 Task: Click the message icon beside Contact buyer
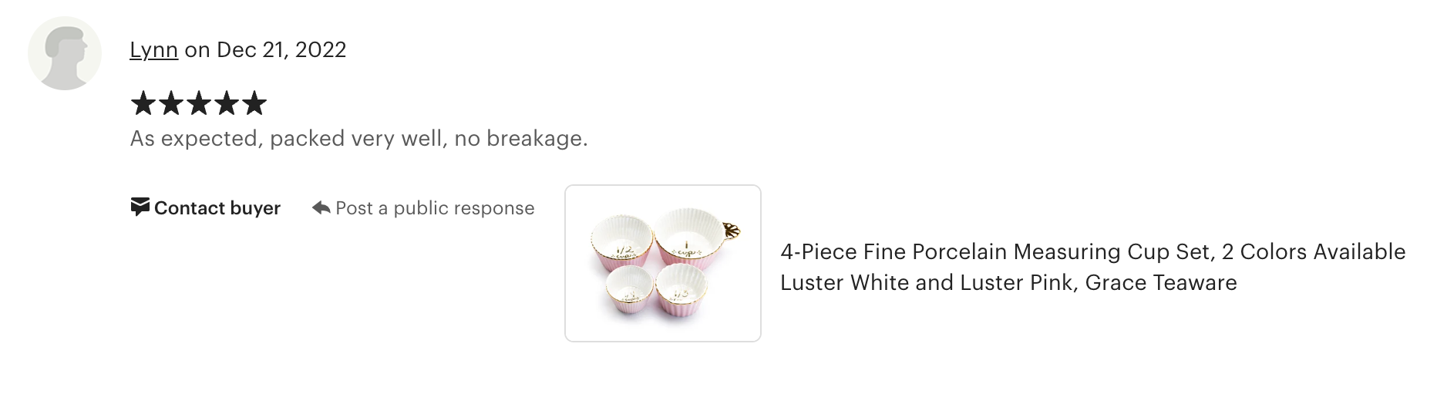click(x=140, y=207)
